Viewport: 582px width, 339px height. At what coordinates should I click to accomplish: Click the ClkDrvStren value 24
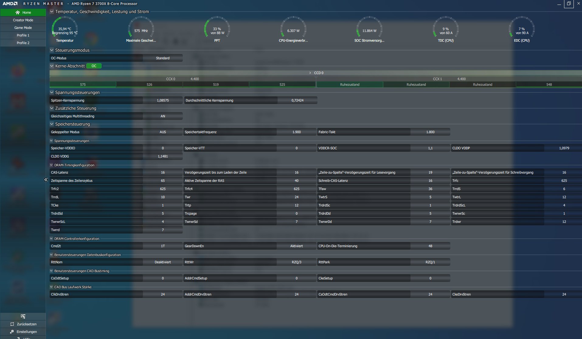pyautogui.click(x=163, y=294)
